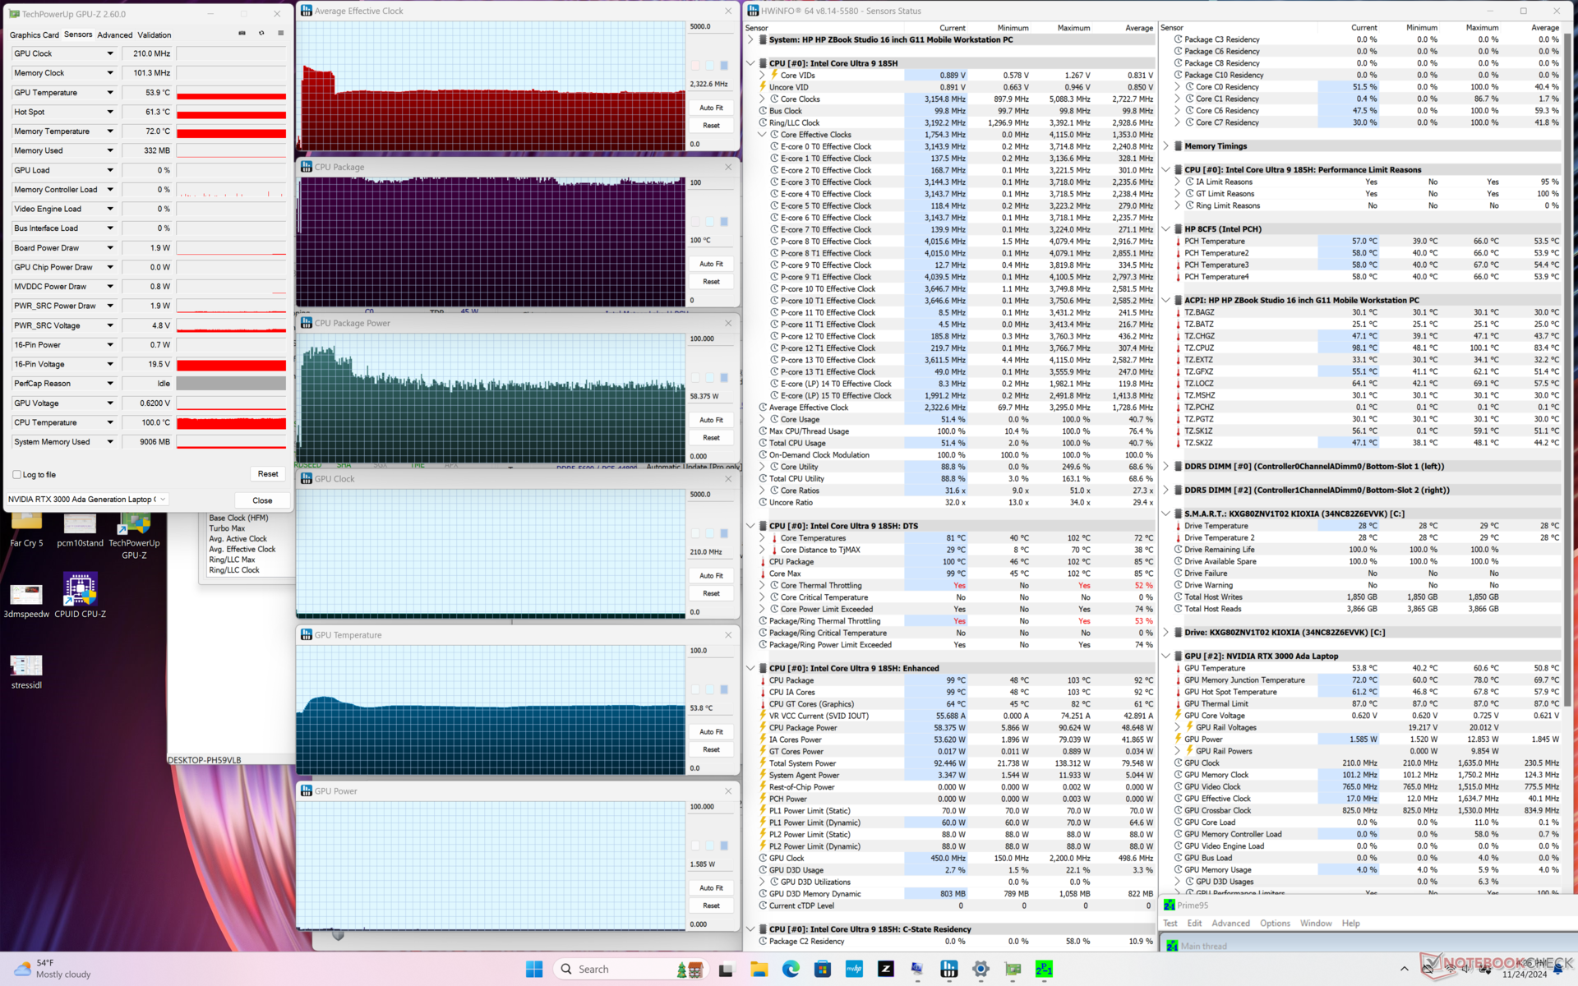This screenshot has height=986, width=1578.
Task: Click the GPU-Z screenshot camera icon
Action: [x=242, y=34]
